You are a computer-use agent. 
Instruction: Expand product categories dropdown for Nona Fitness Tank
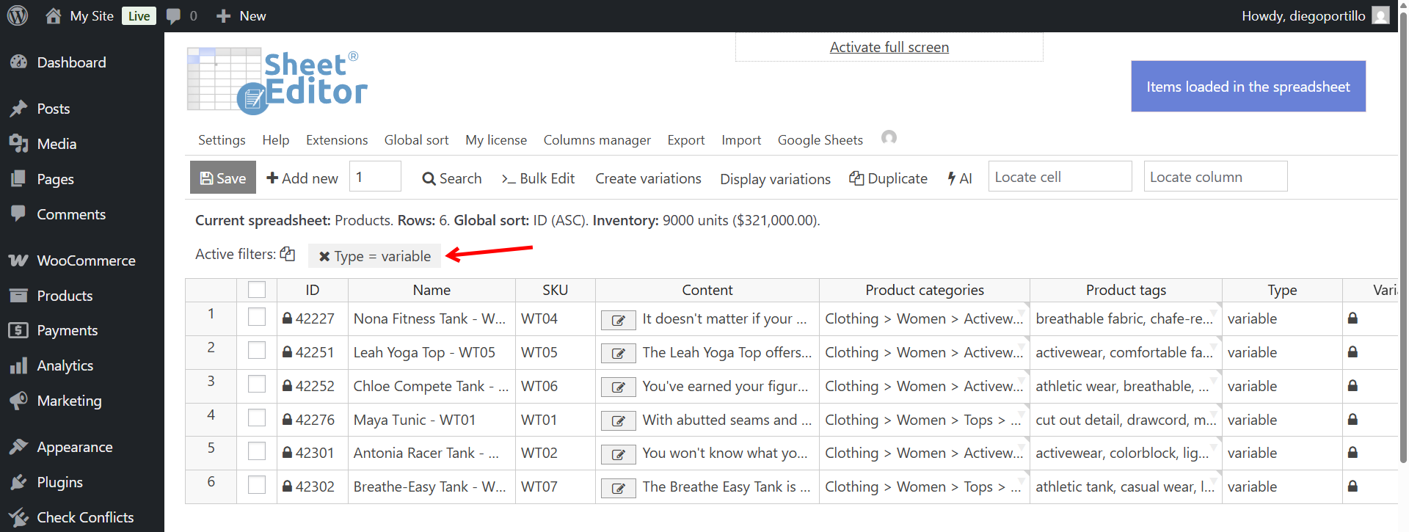pyautogui.click(x=1022, y=311)
